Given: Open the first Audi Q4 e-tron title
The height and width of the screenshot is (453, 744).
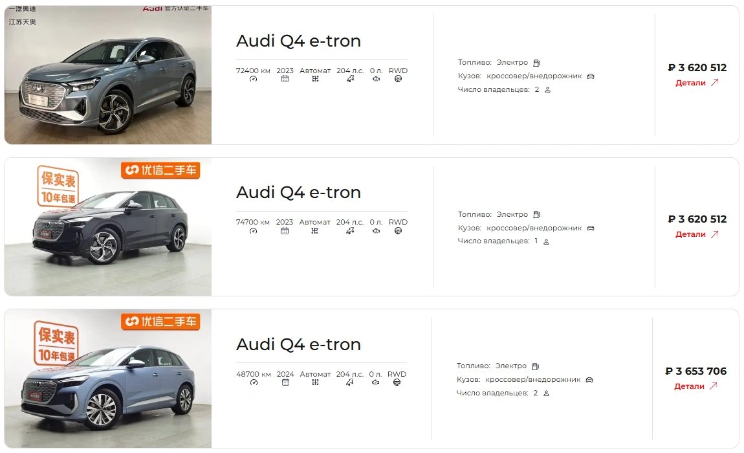Looking at the screenshot, I should 298,41.
